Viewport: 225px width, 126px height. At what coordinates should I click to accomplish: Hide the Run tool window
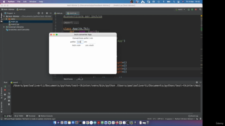click(x=200, y=82)
